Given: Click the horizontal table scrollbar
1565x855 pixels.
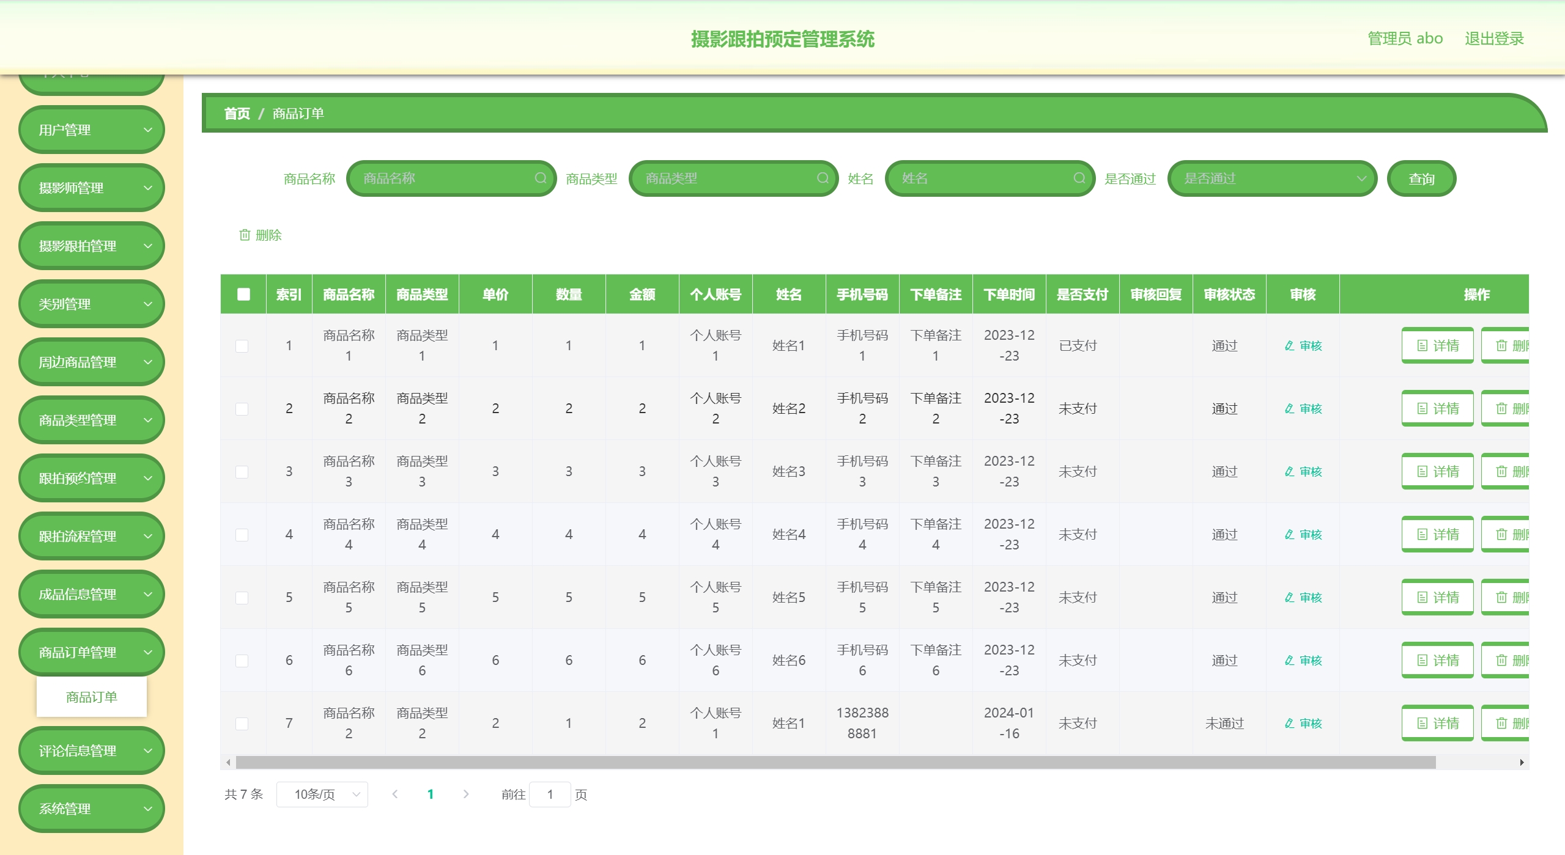Looking at the screenshot, I should 835,763.
